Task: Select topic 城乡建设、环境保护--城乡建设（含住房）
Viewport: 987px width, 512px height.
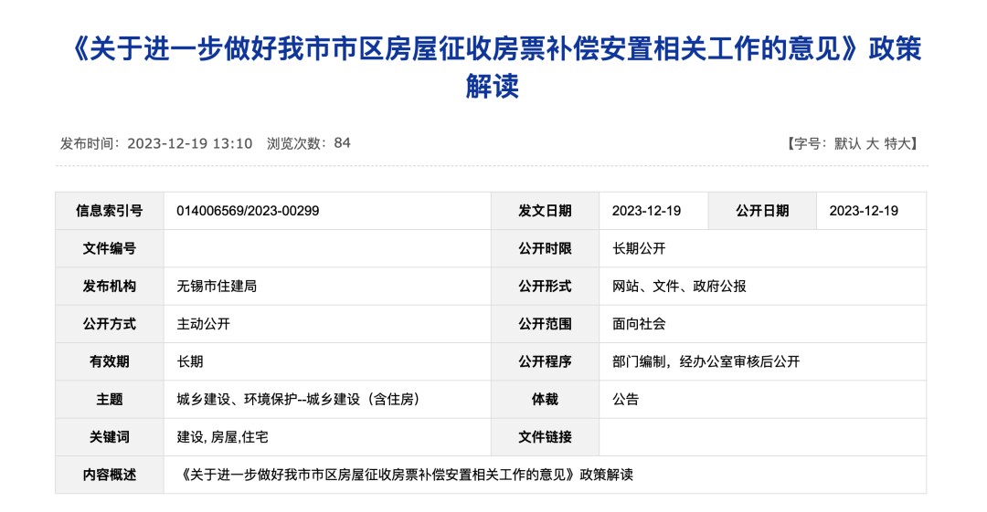Action: [298, 400]
